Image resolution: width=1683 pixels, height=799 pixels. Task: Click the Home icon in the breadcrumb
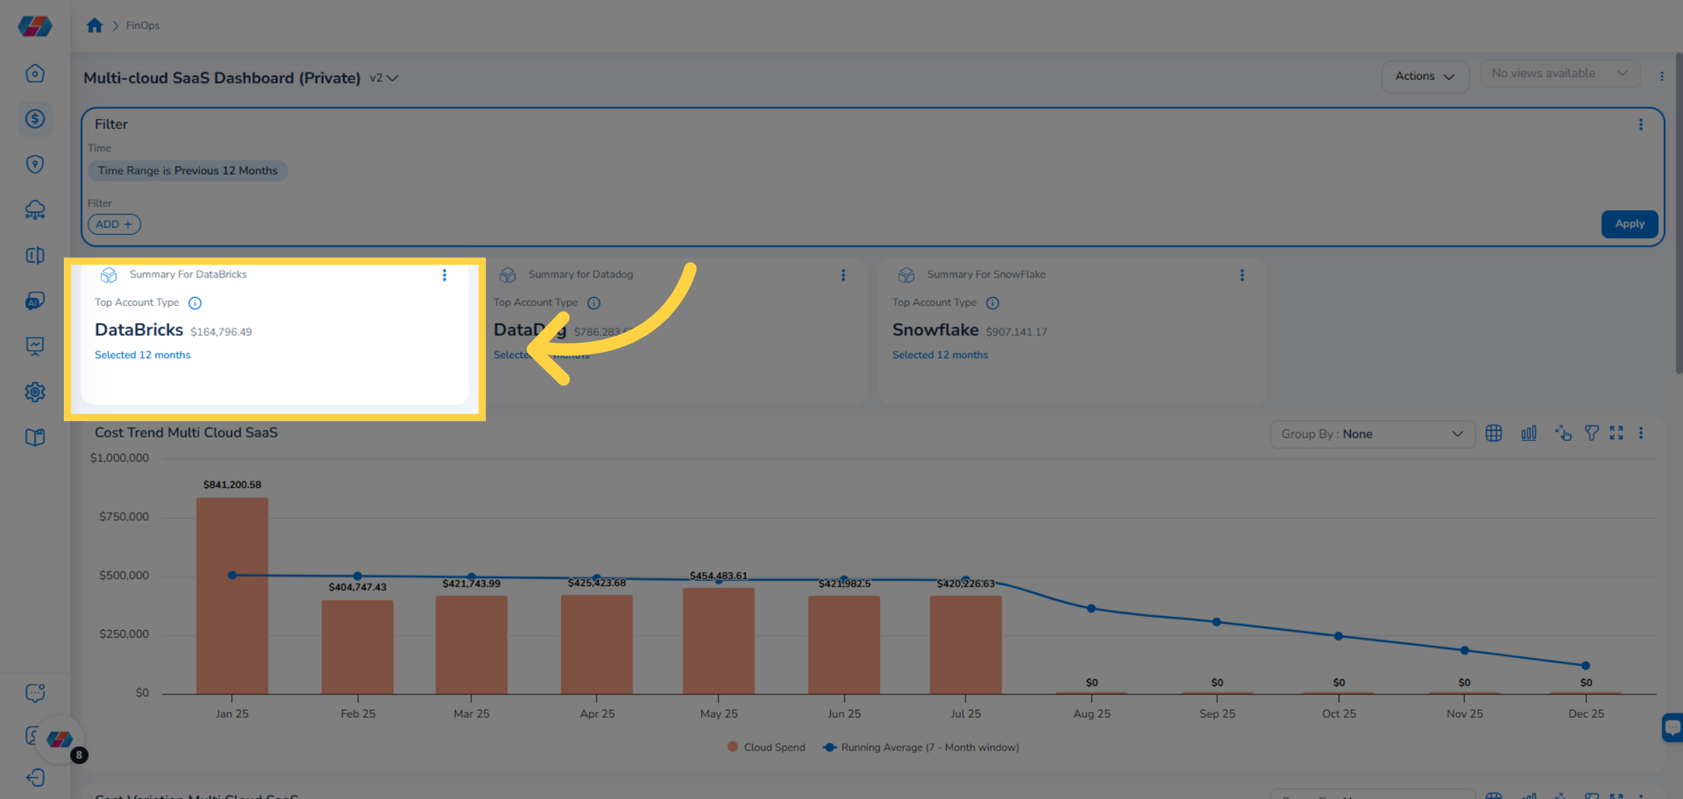tap(95, 25)
